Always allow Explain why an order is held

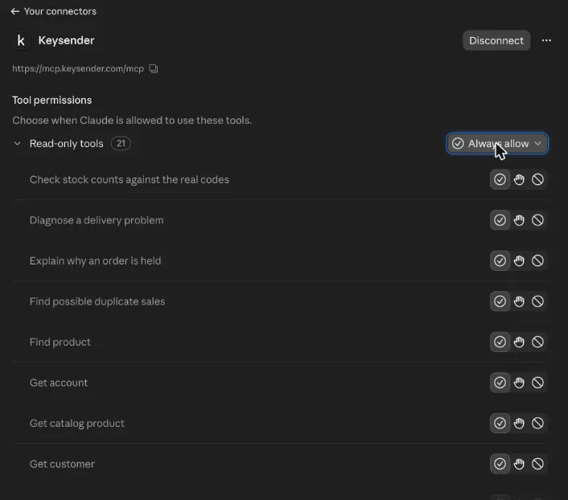click(500, 260)
